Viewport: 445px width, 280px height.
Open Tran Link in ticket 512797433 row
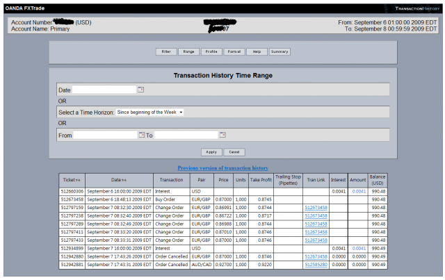pyautogui.click(x=316, y=240)
